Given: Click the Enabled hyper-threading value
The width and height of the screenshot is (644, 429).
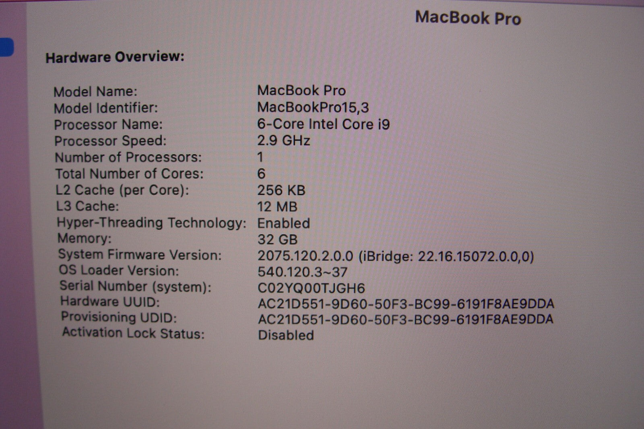Looking at the screenshot, I should point(284,223).
